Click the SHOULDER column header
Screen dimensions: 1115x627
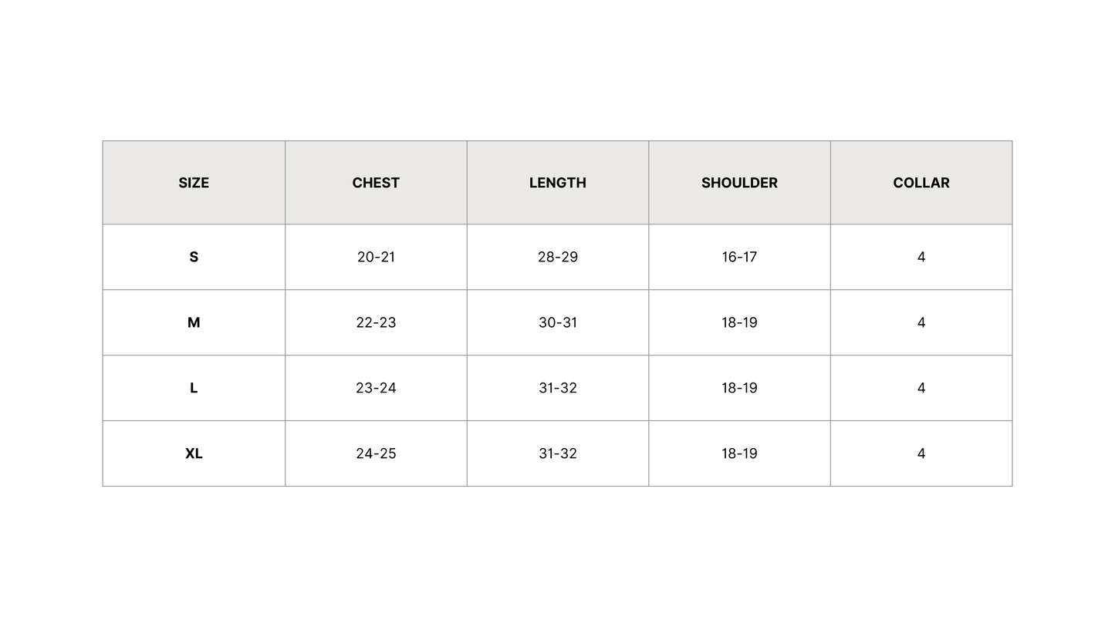739,183
